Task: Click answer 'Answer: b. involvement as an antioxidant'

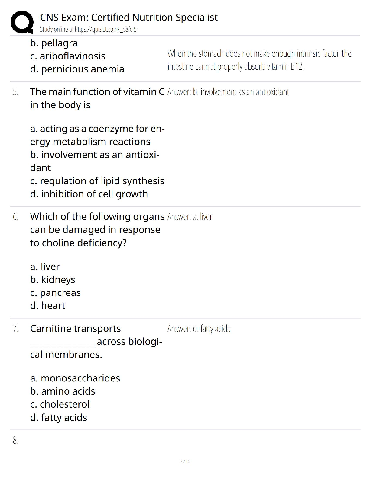Action: 228,92
